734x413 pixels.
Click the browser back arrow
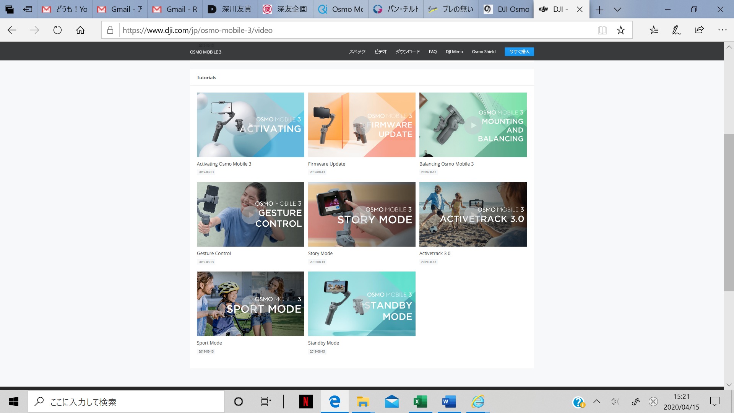coord(12,30)
